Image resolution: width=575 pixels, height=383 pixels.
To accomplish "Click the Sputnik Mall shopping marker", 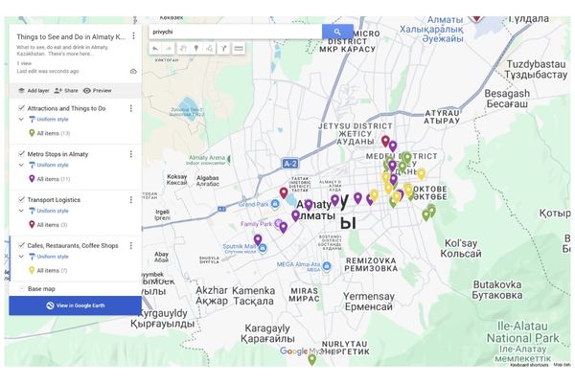I will 263,249.
